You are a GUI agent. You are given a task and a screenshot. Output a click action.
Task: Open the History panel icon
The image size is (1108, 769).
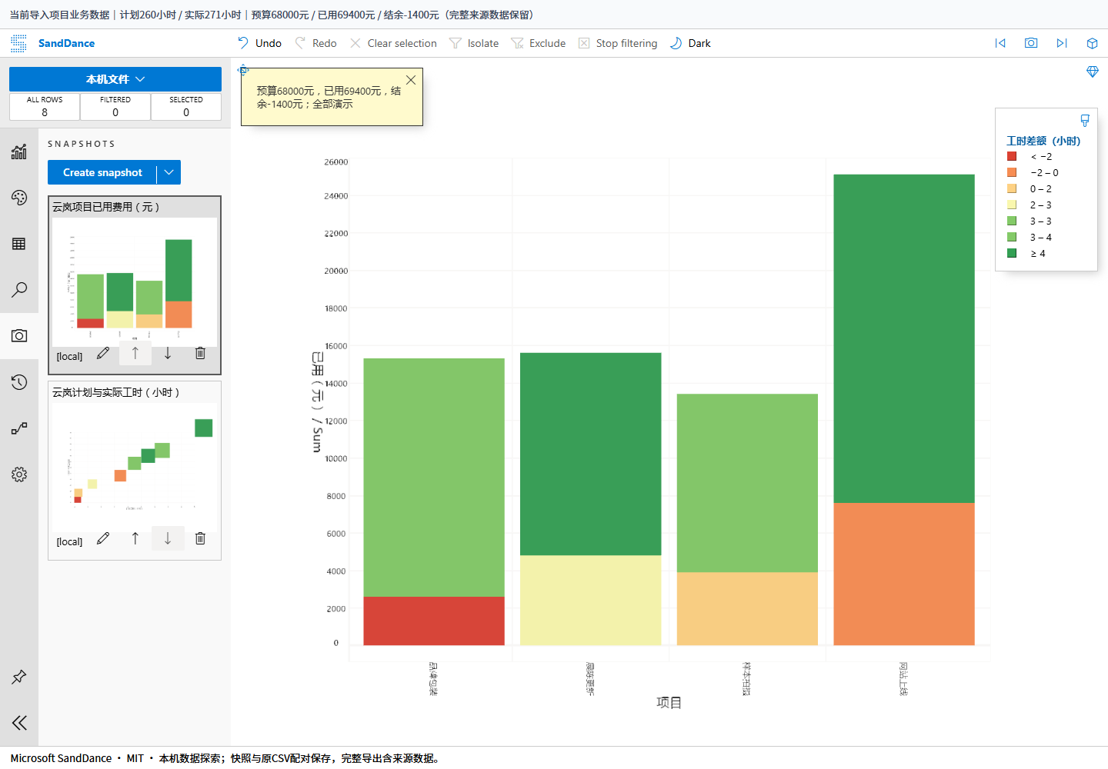[19, 382]
